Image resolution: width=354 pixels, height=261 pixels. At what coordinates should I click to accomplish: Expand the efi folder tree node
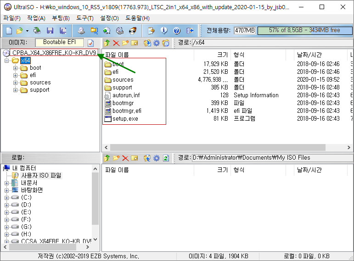pyautogui.click(x=15, y=75)
